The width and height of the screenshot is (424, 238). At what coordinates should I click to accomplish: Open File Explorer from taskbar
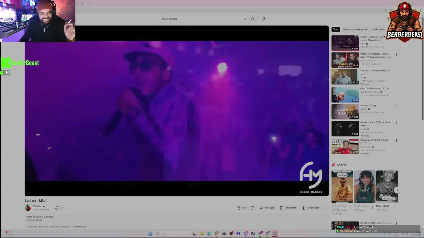(x=202, y=234)
